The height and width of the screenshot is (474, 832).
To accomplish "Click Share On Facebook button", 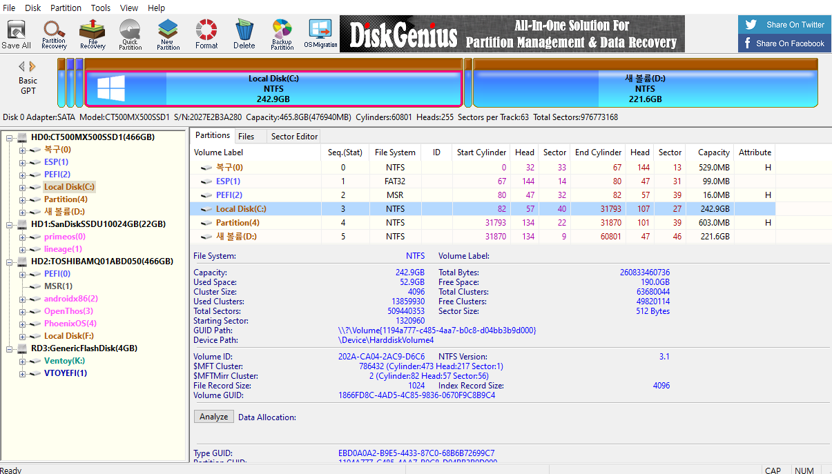I will click(x=784, y=43).
